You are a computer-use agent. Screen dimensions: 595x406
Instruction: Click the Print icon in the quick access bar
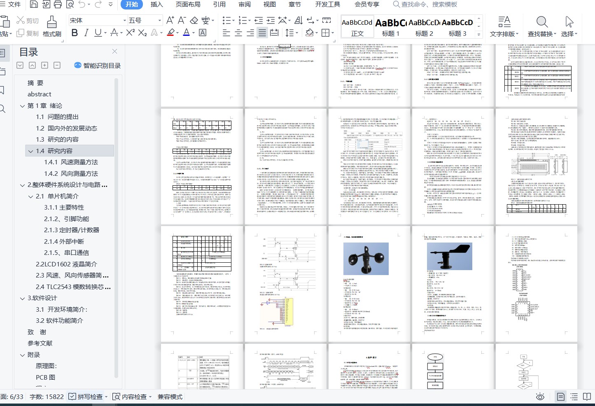(x=58, y=5)
